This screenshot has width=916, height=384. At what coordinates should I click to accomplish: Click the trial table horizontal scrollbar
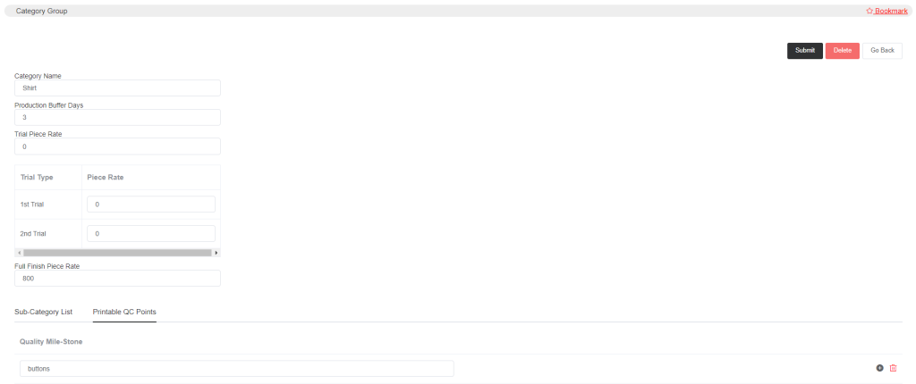click(117, 253)
